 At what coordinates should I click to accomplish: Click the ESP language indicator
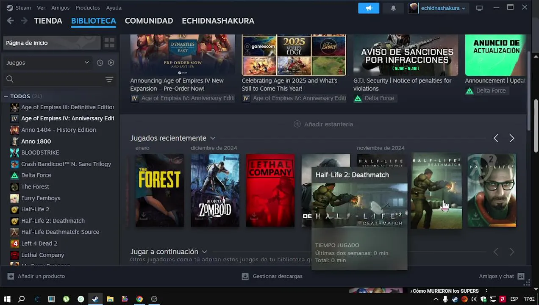(x=514, y=299)
